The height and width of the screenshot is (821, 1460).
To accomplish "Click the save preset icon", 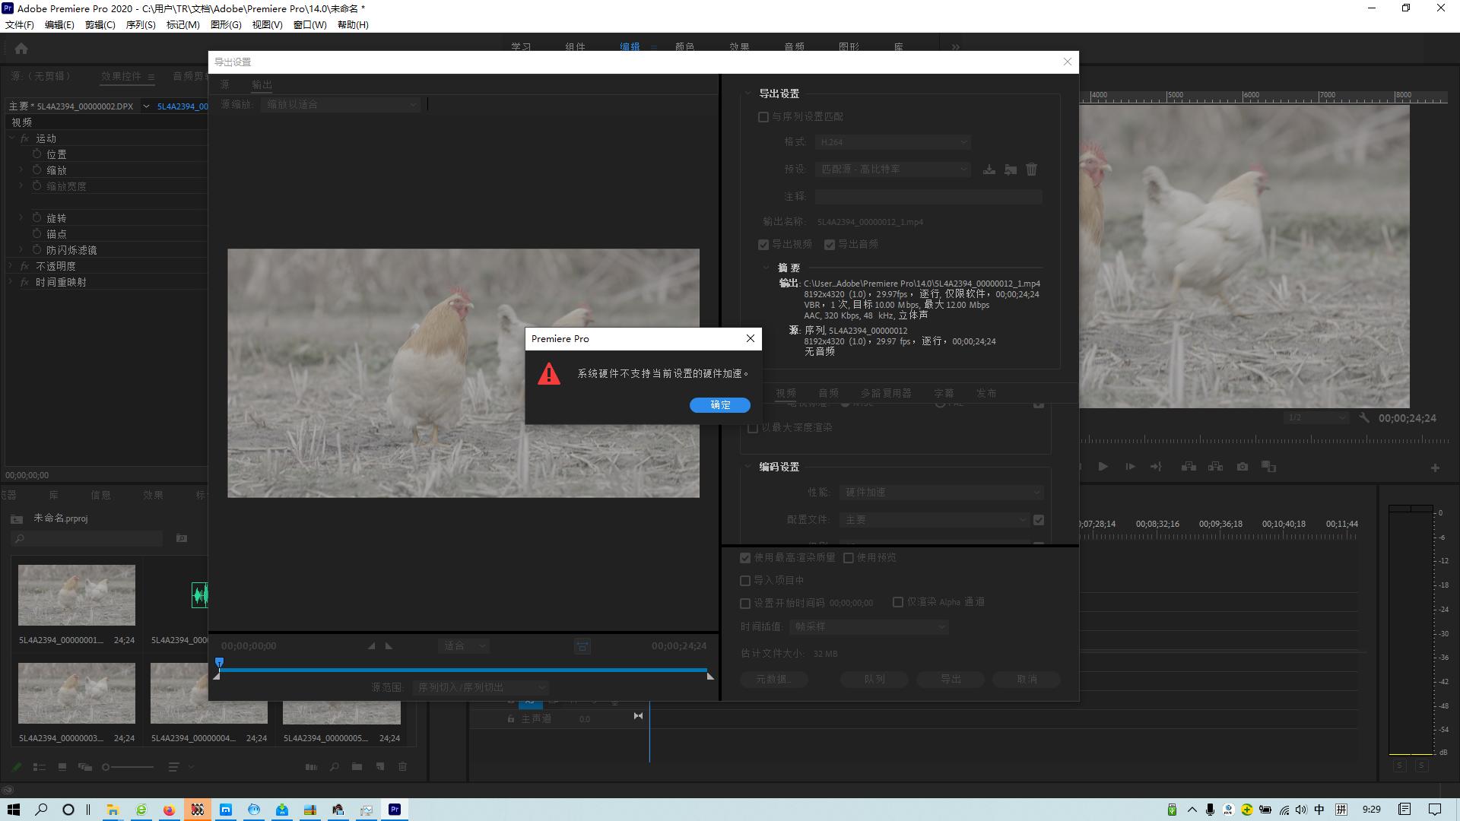I will pos(989,170).
